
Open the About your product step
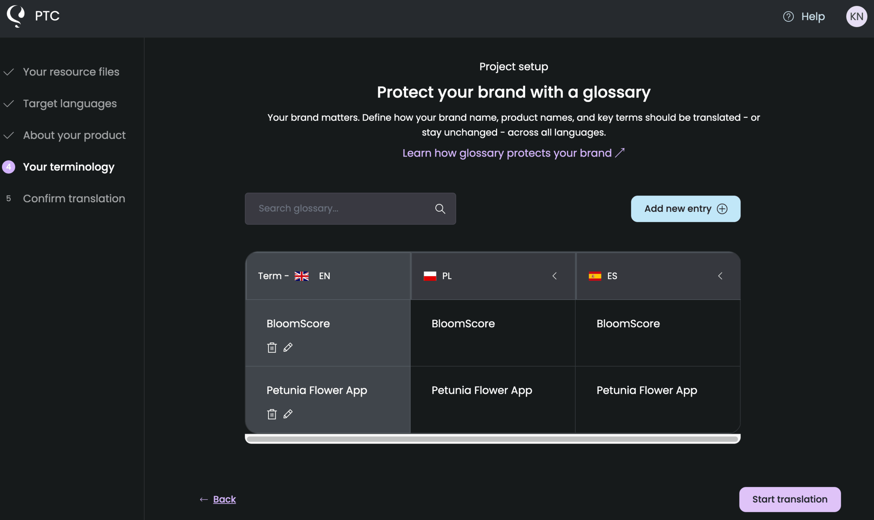[74, 135]
